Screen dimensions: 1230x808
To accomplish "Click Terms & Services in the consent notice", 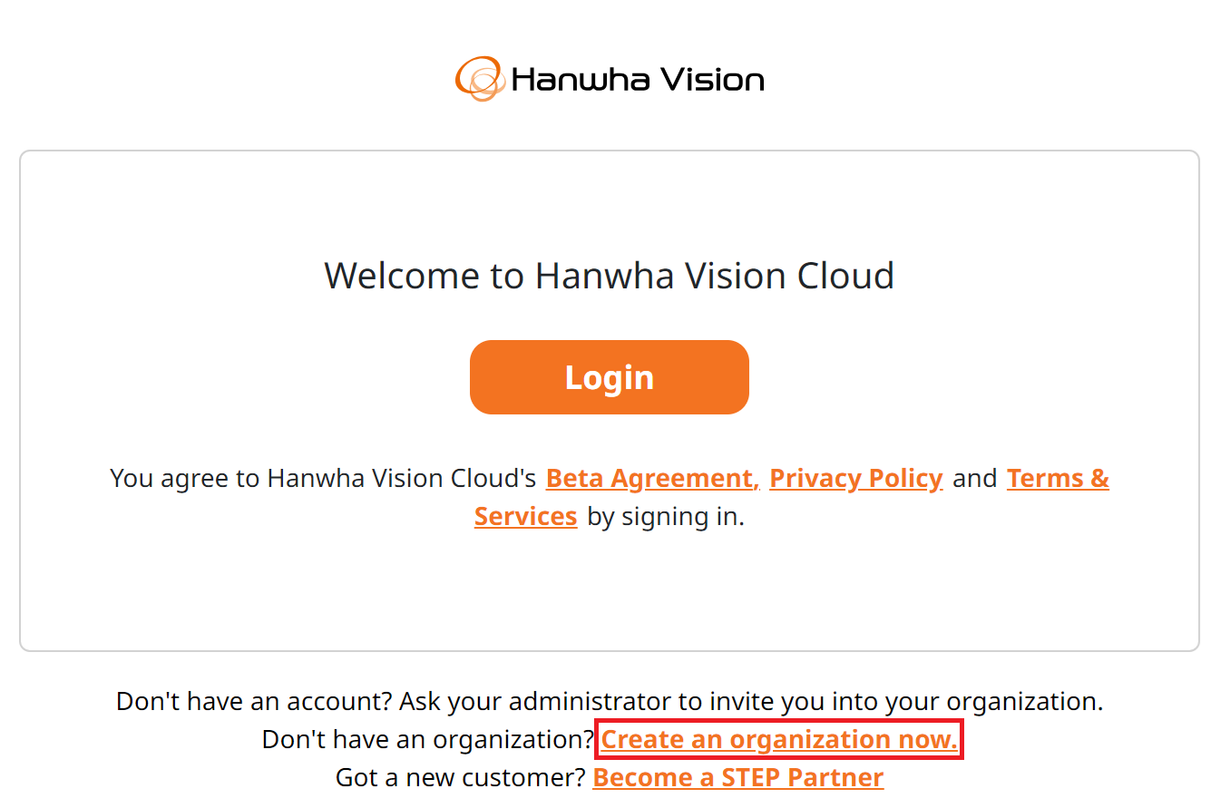I will coord(1058,478).
